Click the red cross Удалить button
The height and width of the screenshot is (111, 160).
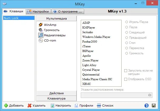[36, 106]
